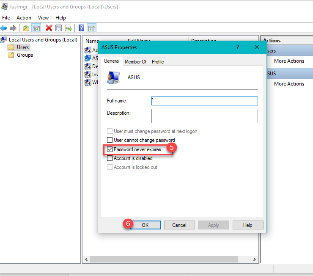Click the Help button in dialog
This screenshot has height=276, width=313.
pyautogui.click(x=248, y=225)
